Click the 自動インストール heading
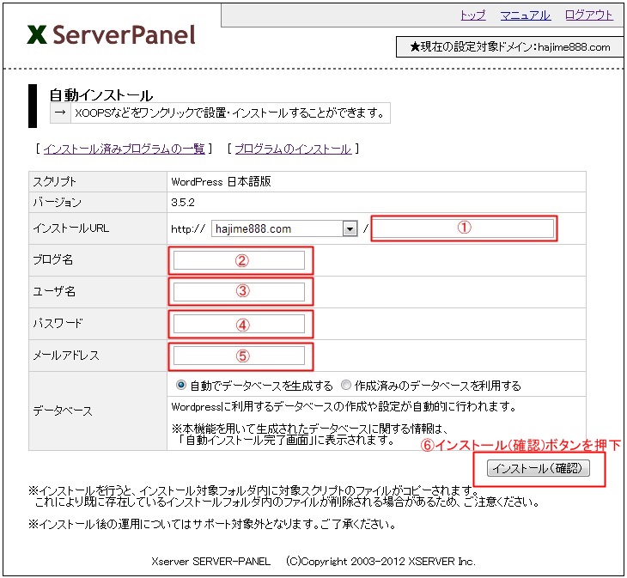Viewport: 627px width, 578px height. [100, 95]
